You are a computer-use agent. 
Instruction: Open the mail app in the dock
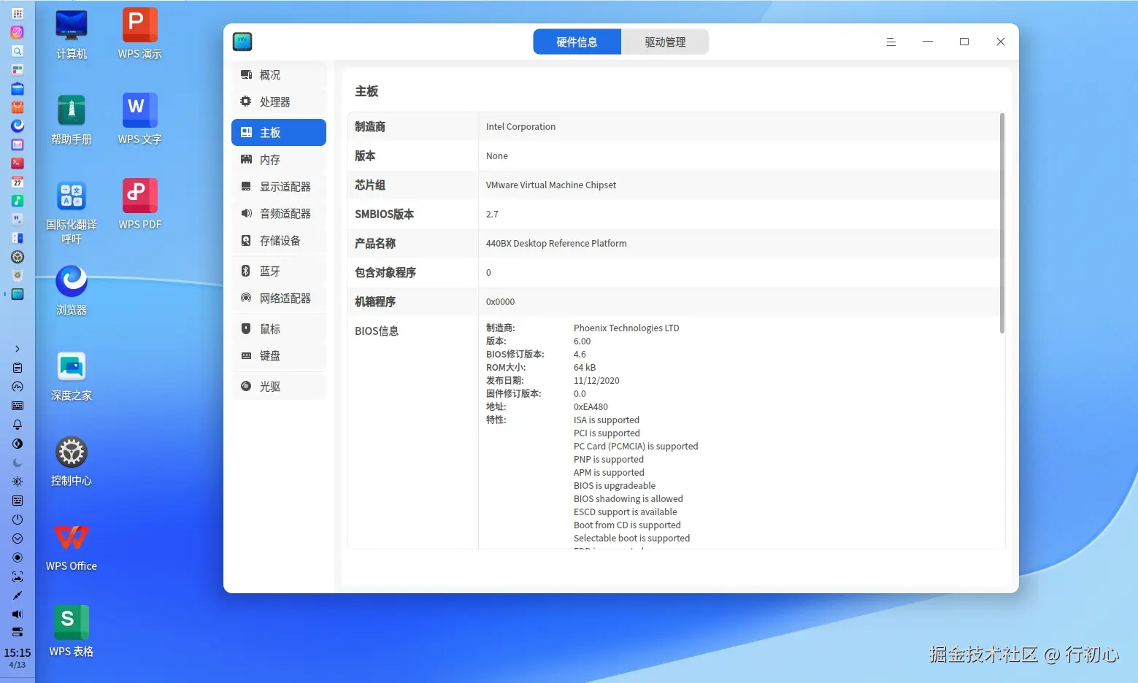click(18, 144)
